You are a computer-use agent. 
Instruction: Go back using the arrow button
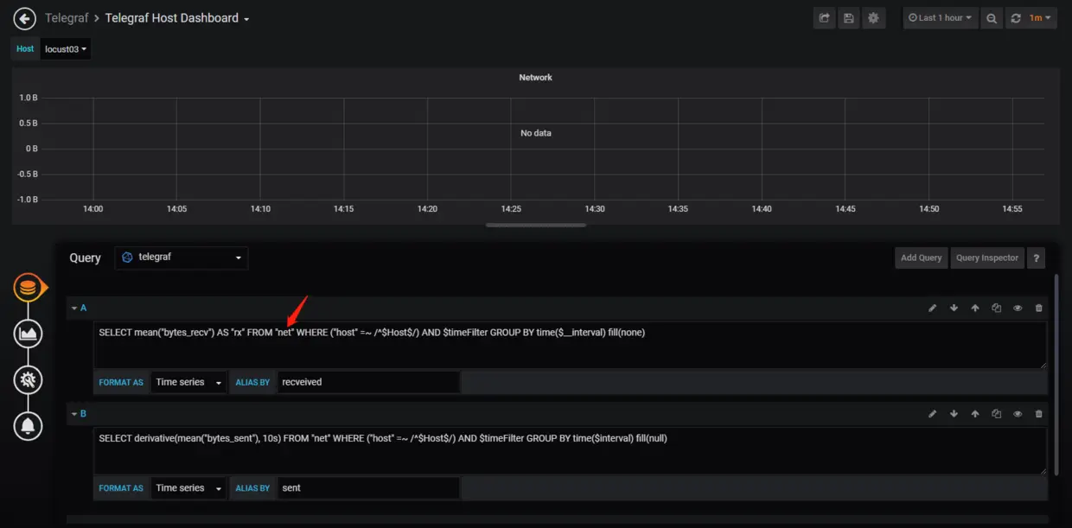pos(24,18)
